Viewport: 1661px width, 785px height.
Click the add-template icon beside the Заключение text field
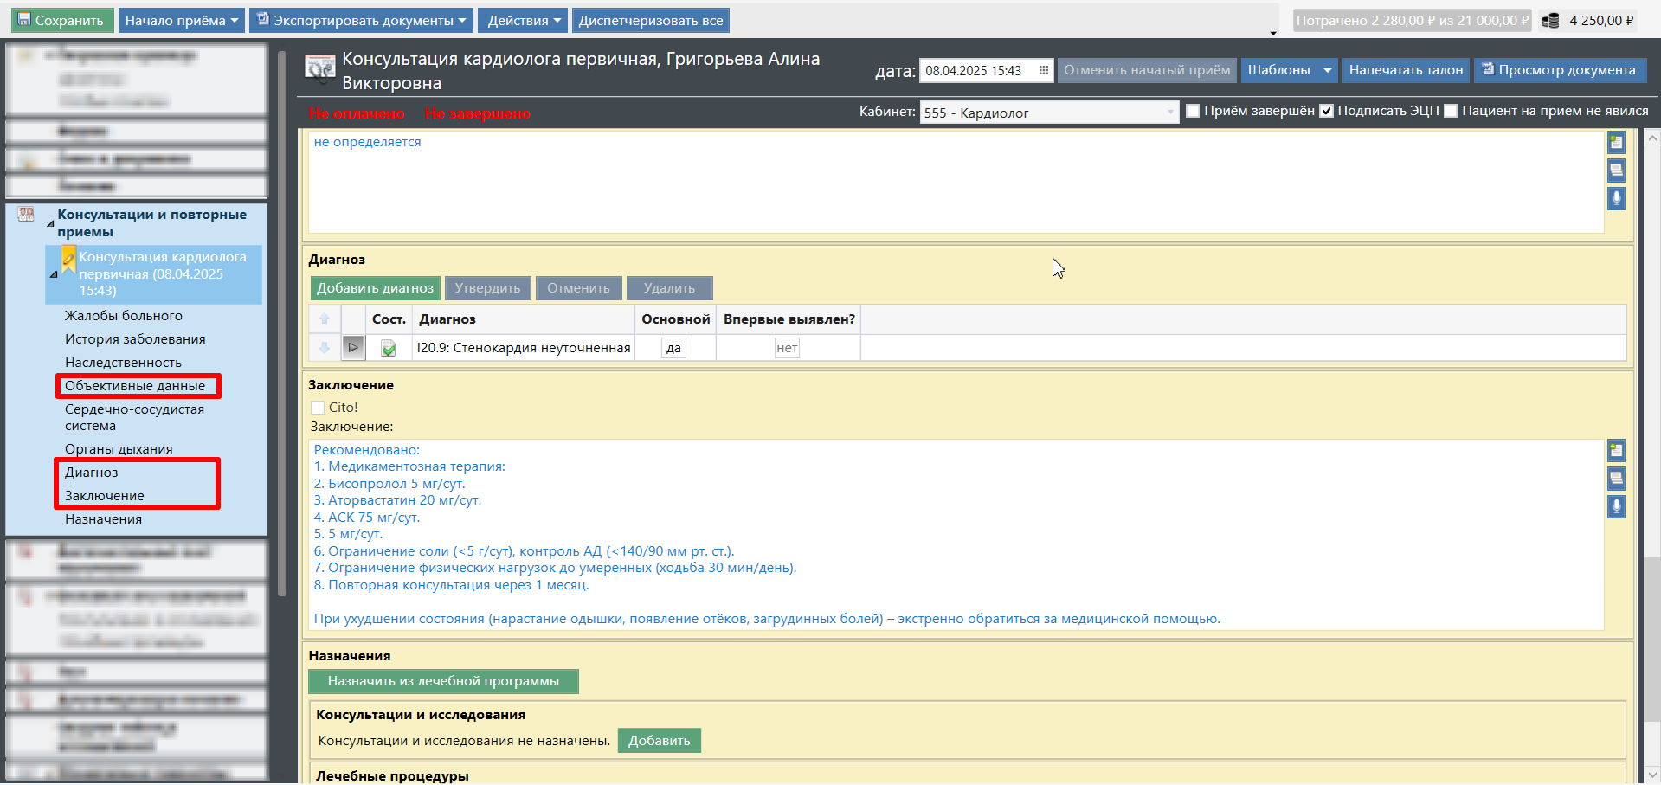1615,450
